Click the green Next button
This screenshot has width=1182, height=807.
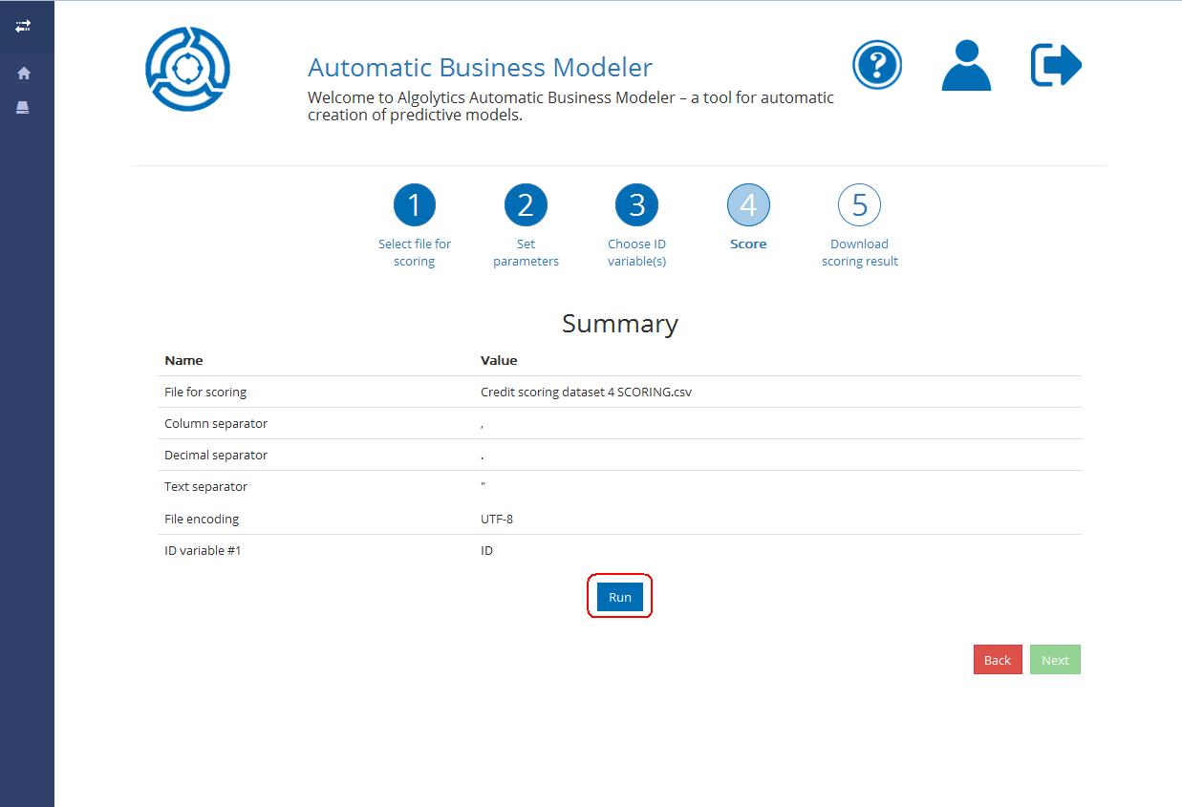pyautogui.click(x=1055, y=660)
